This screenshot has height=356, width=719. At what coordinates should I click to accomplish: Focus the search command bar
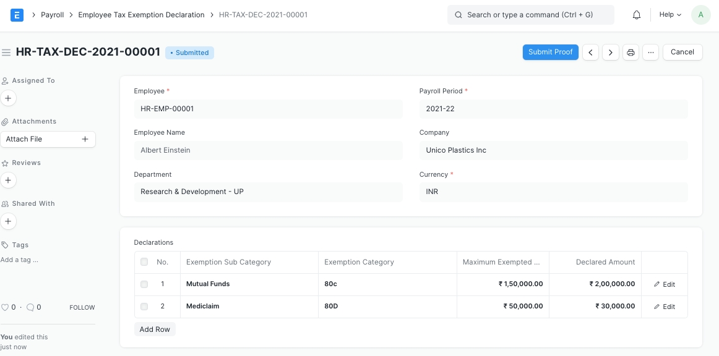530,15
